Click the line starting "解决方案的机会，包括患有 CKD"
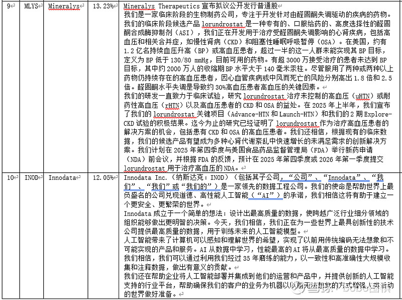Viewport: 402px width, 300px height. pos(255,132)
